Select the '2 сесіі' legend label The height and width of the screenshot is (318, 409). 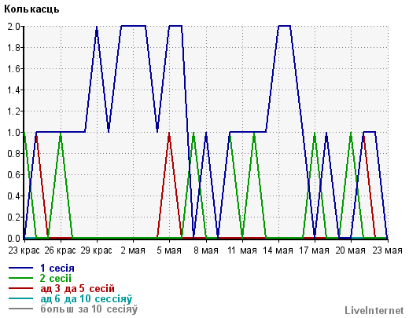point(56,278)
